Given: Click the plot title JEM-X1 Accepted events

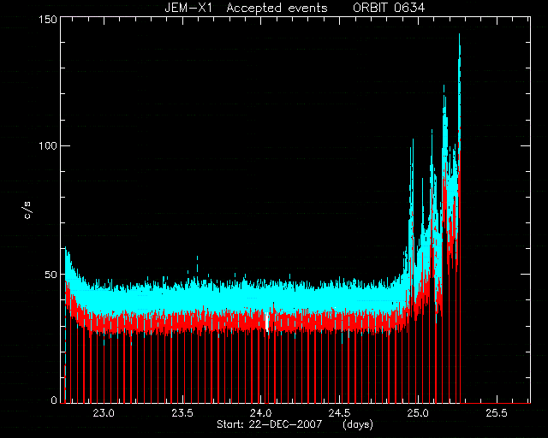Looking at the screenshot, I should pyautogui.click(x=246, y=8).
